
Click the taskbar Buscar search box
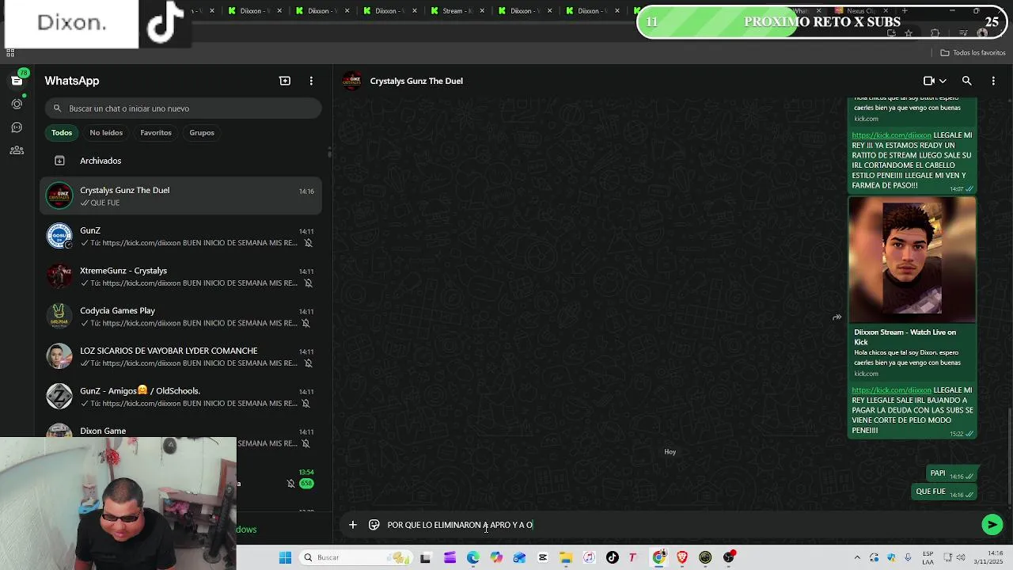click(355, 558)
